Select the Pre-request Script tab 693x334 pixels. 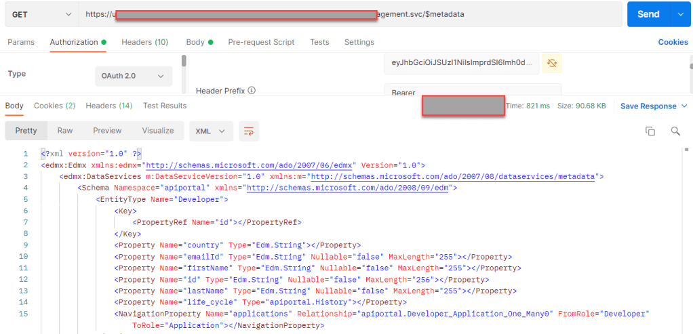(261, 42)
